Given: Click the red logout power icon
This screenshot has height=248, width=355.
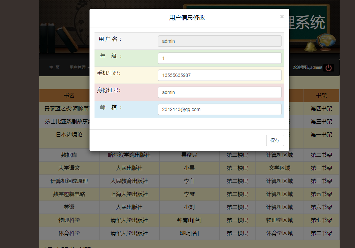Looking at the screenshot, I should [x=328, y=68].
